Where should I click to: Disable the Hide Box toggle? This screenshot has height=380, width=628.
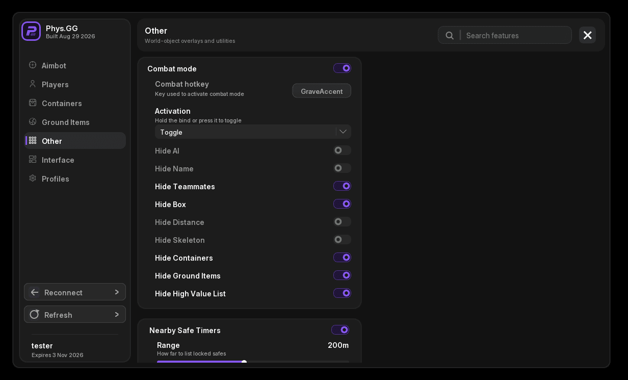point(342,204)
